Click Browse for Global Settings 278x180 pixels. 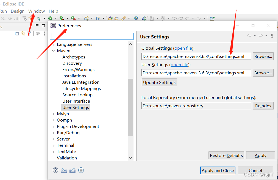(263, 56)
